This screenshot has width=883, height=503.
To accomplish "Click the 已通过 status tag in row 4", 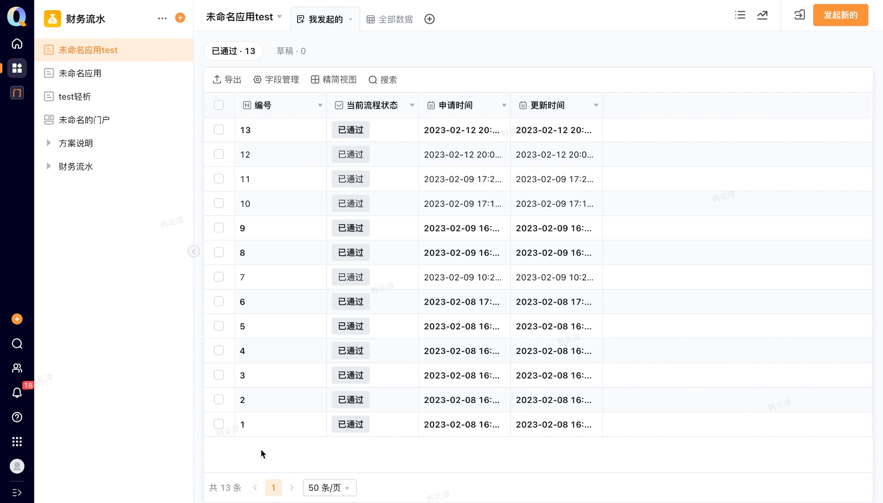I will coord(351,351).
